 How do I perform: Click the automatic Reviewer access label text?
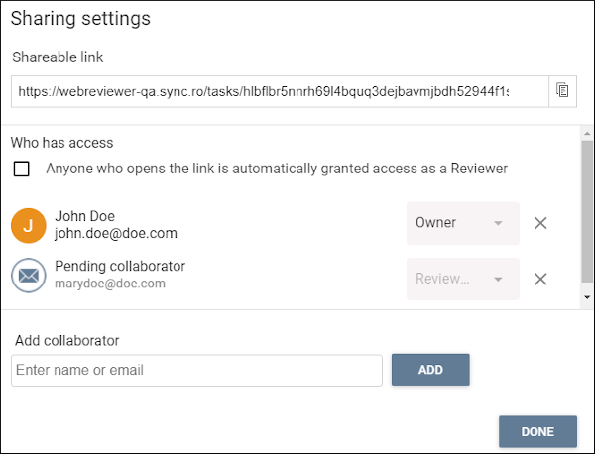click(277, 169)
